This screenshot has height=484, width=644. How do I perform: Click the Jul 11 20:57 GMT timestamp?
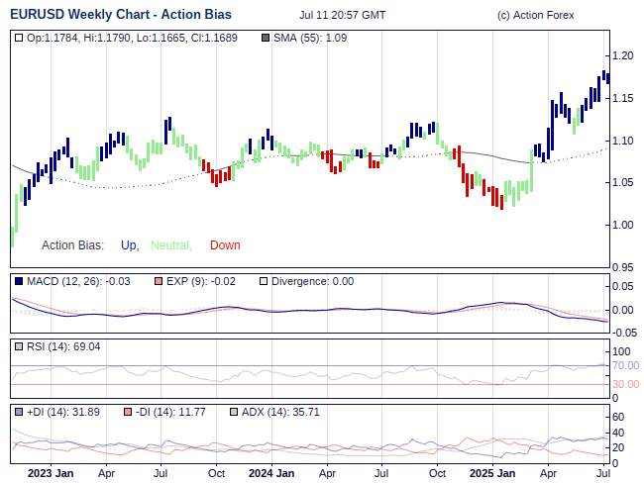pyautogui.click(x=343, y=16)
